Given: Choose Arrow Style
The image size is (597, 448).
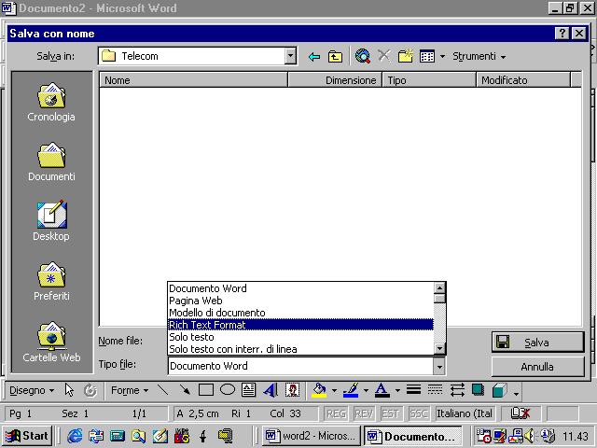Looking at the screenshot, I should [457, 390].
